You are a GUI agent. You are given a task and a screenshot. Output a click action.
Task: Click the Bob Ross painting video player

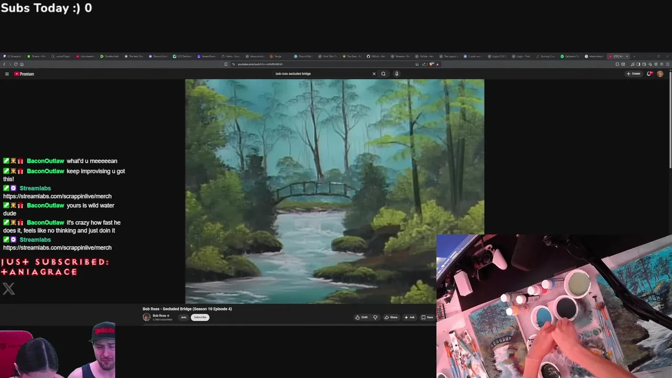[x=334, y=191]
